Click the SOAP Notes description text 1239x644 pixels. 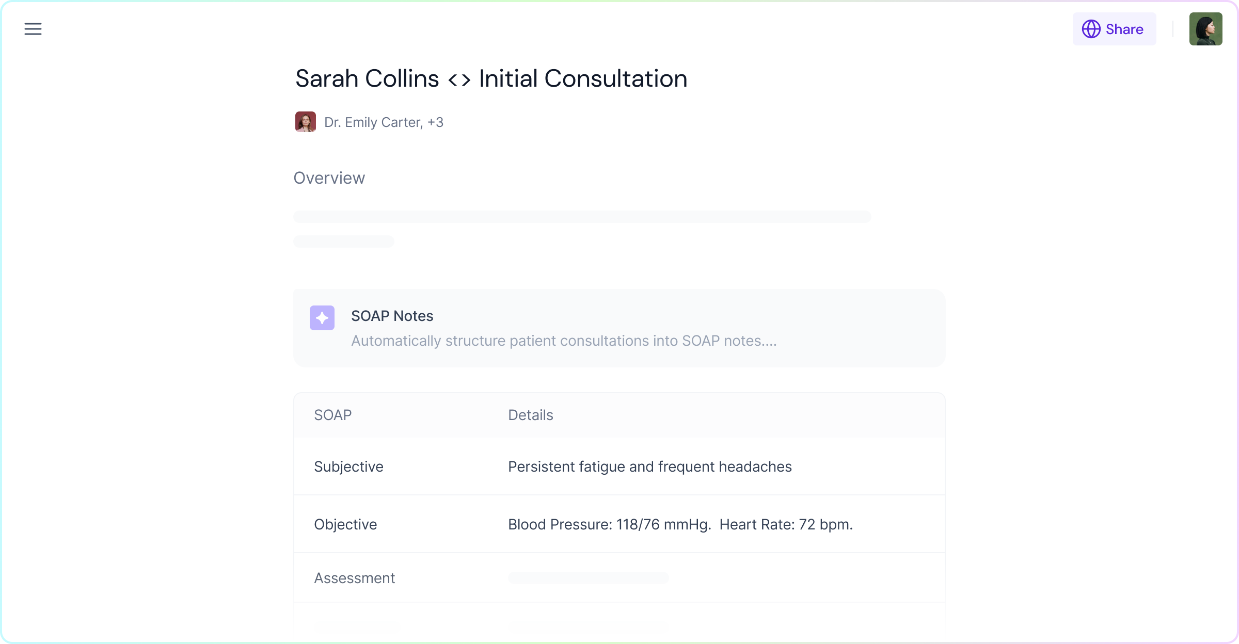[x=564, y=341]
